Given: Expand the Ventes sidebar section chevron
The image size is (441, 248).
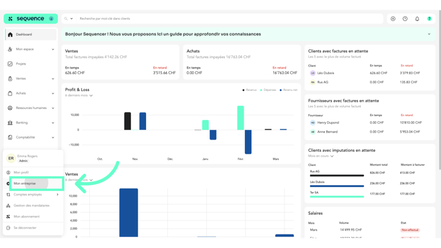Looking at the screenshot, I should (53, 79).
